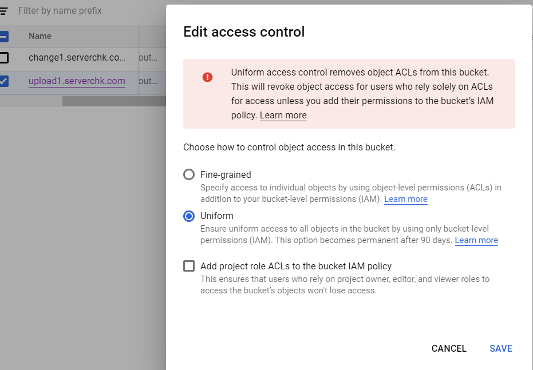Screen dimensions: 533x370
Task: Select the Uniform radio option
Action: pyautogui.click(x=189, y=216)
